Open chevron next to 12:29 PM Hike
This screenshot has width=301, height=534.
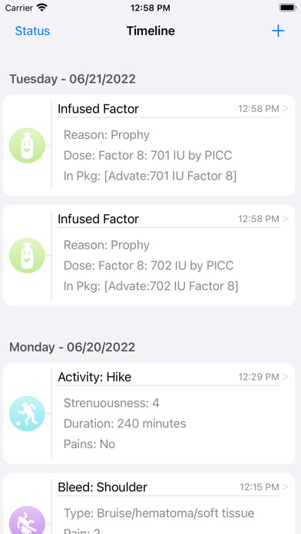286,377
